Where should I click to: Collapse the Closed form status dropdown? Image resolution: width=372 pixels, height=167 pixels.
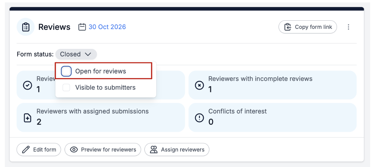tap(76, 54)
